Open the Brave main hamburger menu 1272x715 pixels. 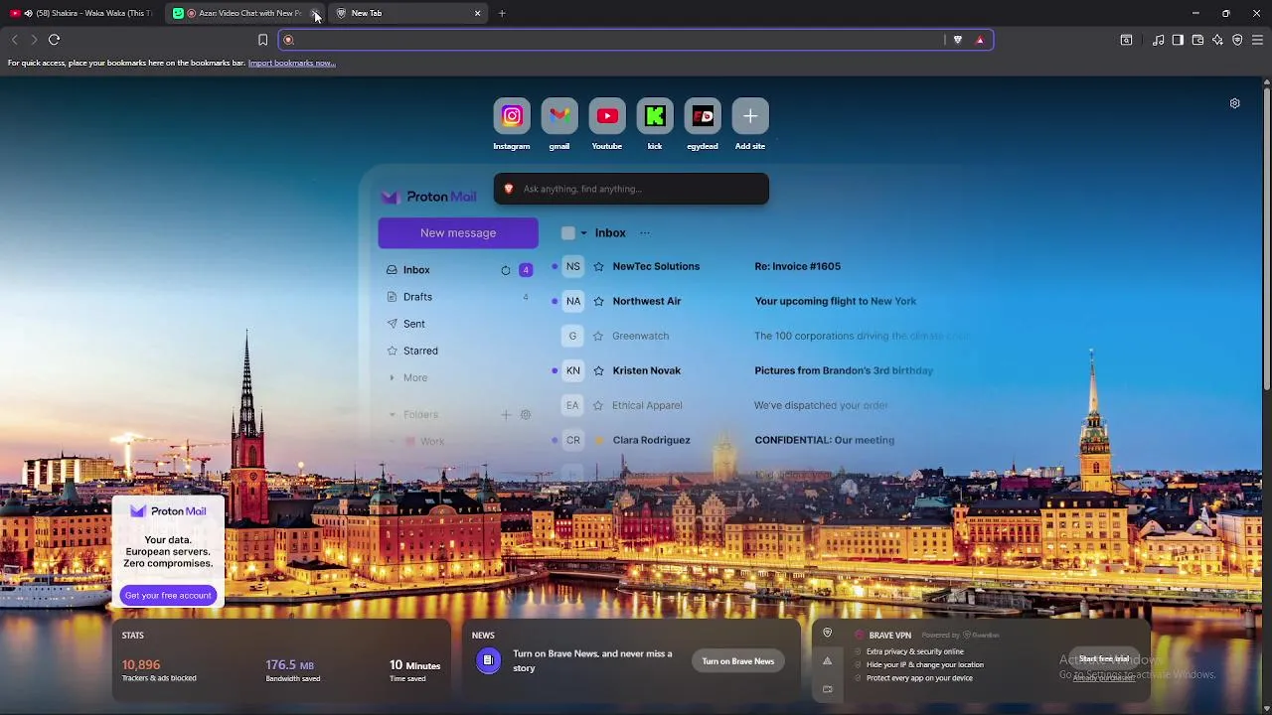click(x=1257, y=40)
